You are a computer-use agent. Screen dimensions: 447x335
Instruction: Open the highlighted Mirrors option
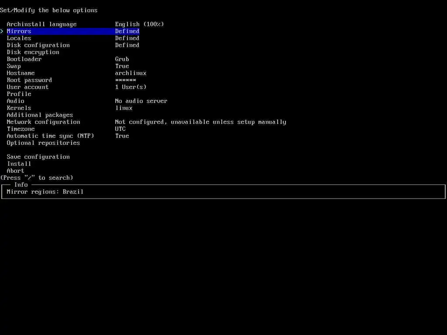pos(73,31)
